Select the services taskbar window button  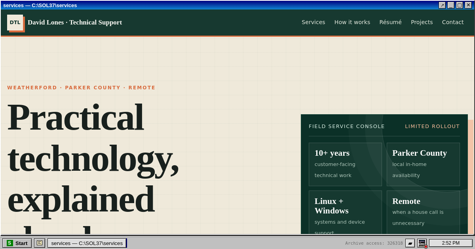point(87,243)
